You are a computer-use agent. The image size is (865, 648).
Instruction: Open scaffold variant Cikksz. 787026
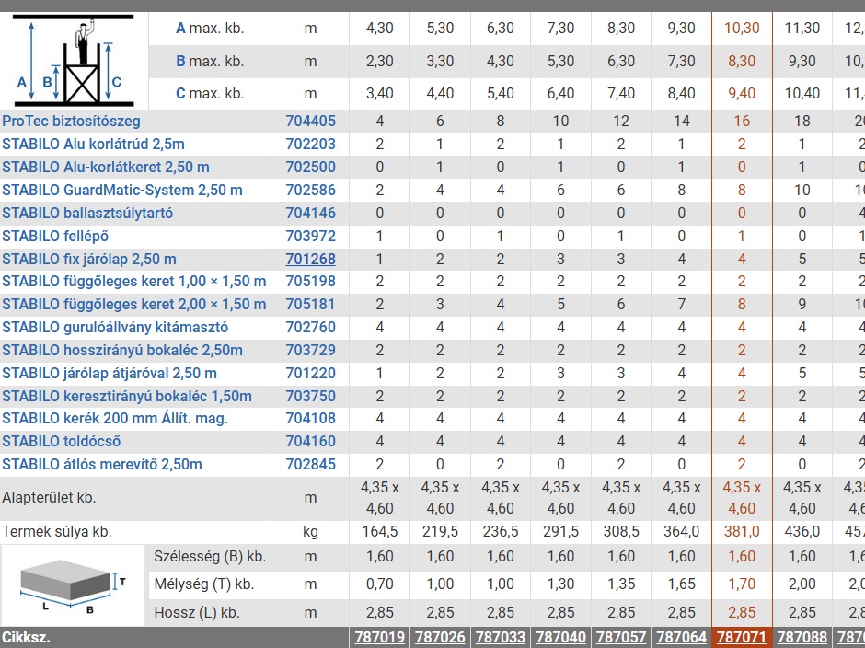440,638
